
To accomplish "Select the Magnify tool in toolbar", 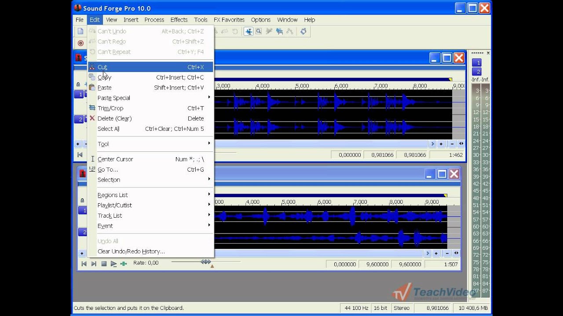I will 259,31.
